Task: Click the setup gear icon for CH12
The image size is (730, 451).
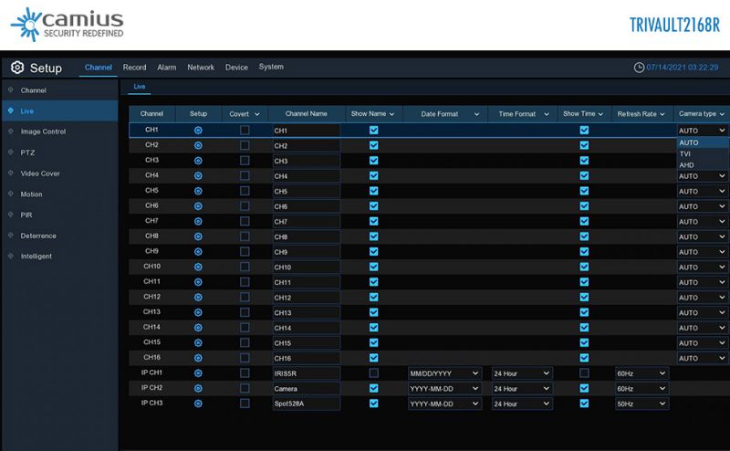Action: 198,298
